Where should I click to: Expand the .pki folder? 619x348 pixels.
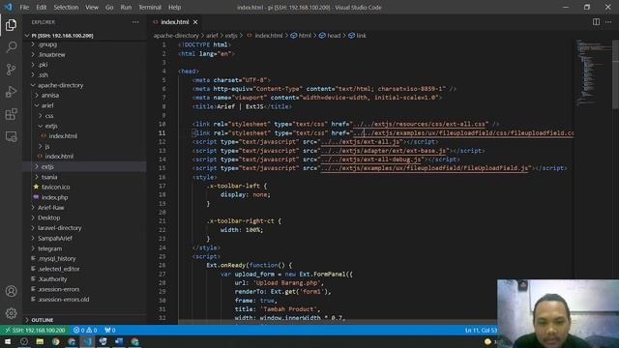click(43, 65)
